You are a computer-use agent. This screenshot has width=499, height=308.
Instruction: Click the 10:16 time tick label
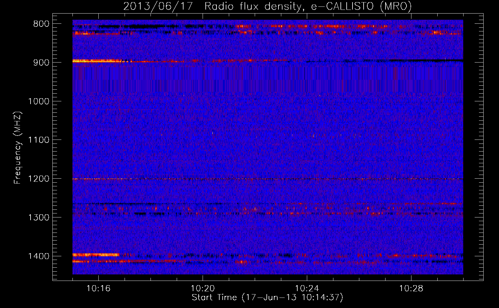pos(98,289)
